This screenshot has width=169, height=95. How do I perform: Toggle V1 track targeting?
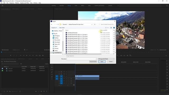click(x=61, y=76)
